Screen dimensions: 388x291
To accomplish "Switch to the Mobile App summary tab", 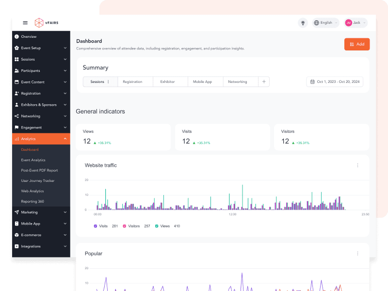I will (206, 81).
